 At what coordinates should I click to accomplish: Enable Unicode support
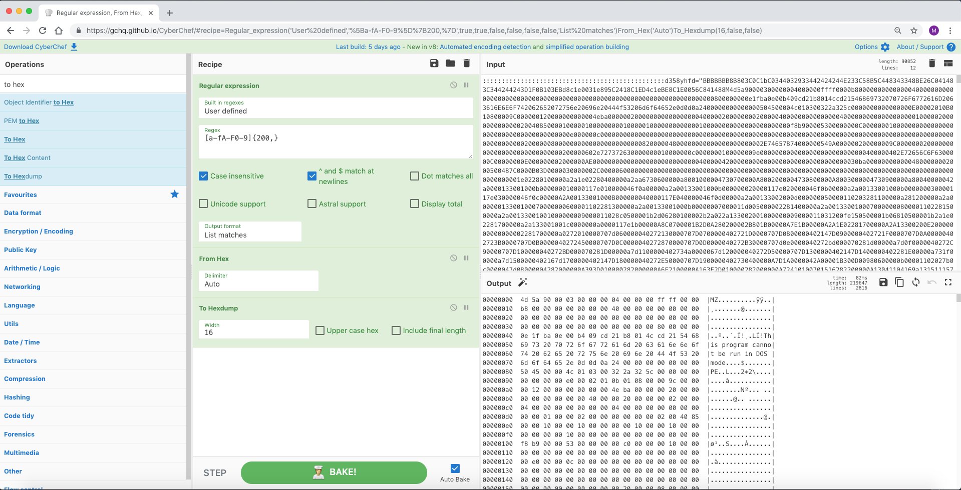point(203,203)
